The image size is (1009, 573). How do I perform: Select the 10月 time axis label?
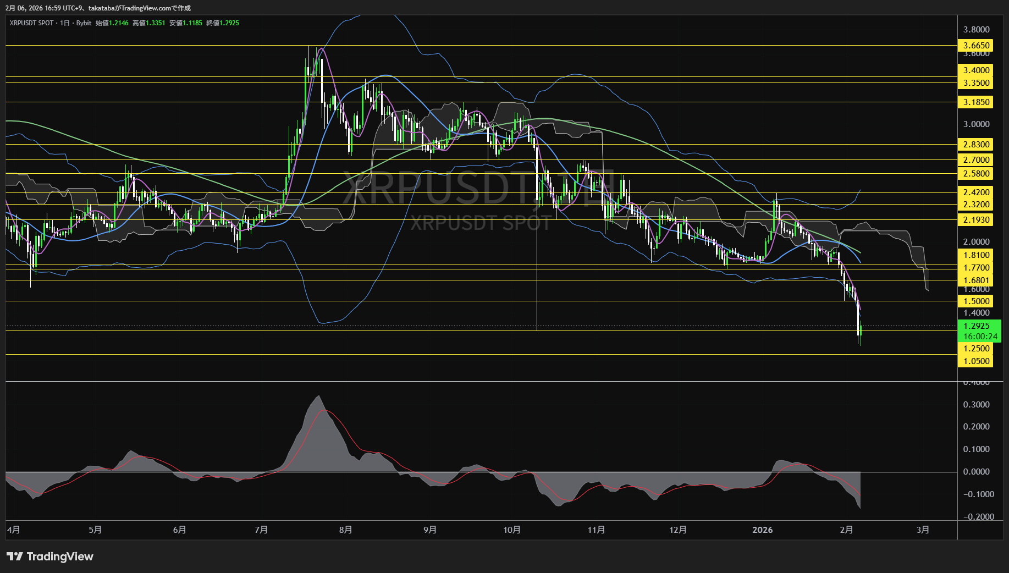511,530
